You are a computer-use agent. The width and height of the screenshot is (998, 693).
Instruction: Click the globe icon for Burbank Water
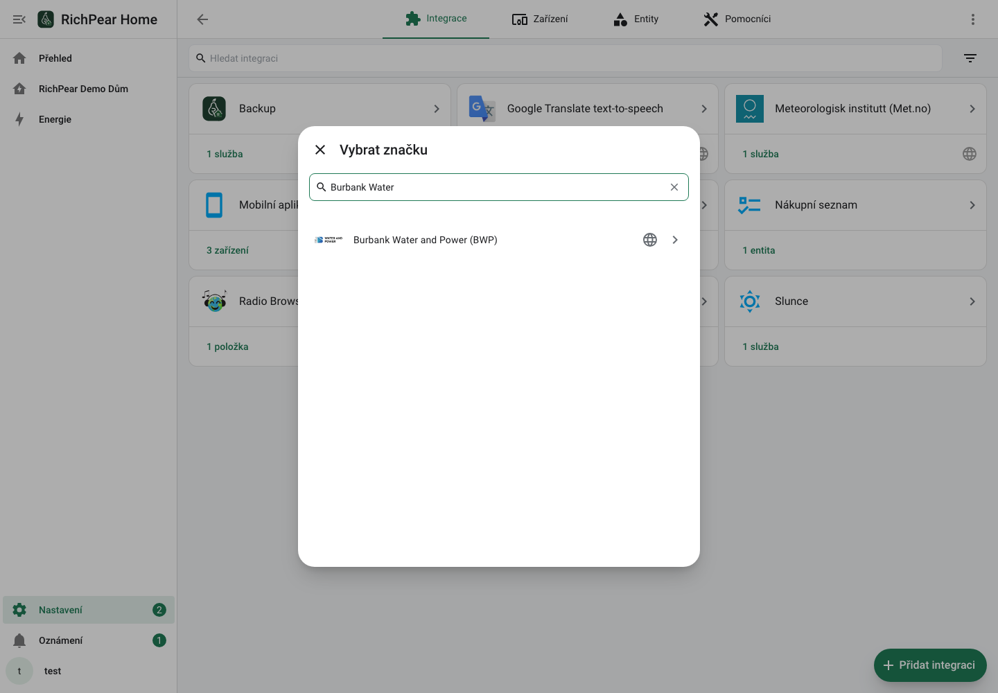coord(650,240)
